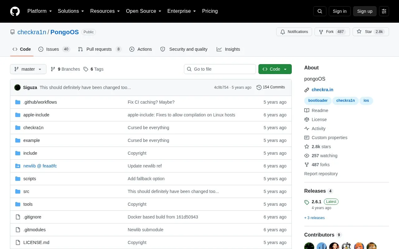Open the Pricing link
Image resolution: width=399 pixels, height=249 pixels.
pyautogui.click(x=210, y=11)
